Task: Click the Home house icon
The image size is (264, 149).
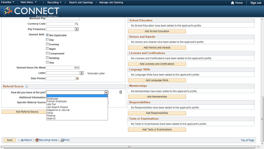Action: 233,3
